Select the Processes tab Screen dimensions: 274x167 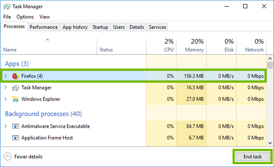click(x=14, y=26)
